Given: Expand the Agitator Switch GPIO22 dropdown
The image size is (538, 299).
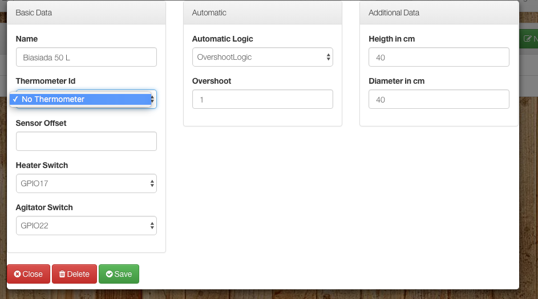Looking at the screenshot, I should [86, 226].
